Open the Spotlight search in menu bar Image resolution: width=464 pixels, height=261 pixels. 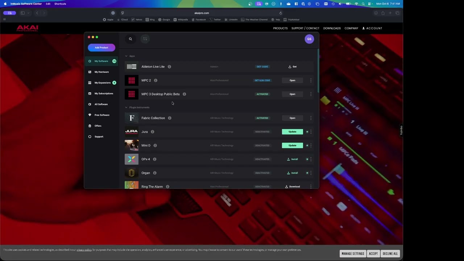(363, 4)
